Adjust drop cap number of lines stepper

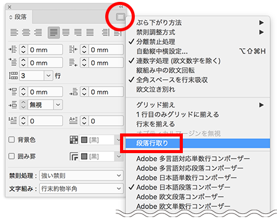click(x=23, y=121)
